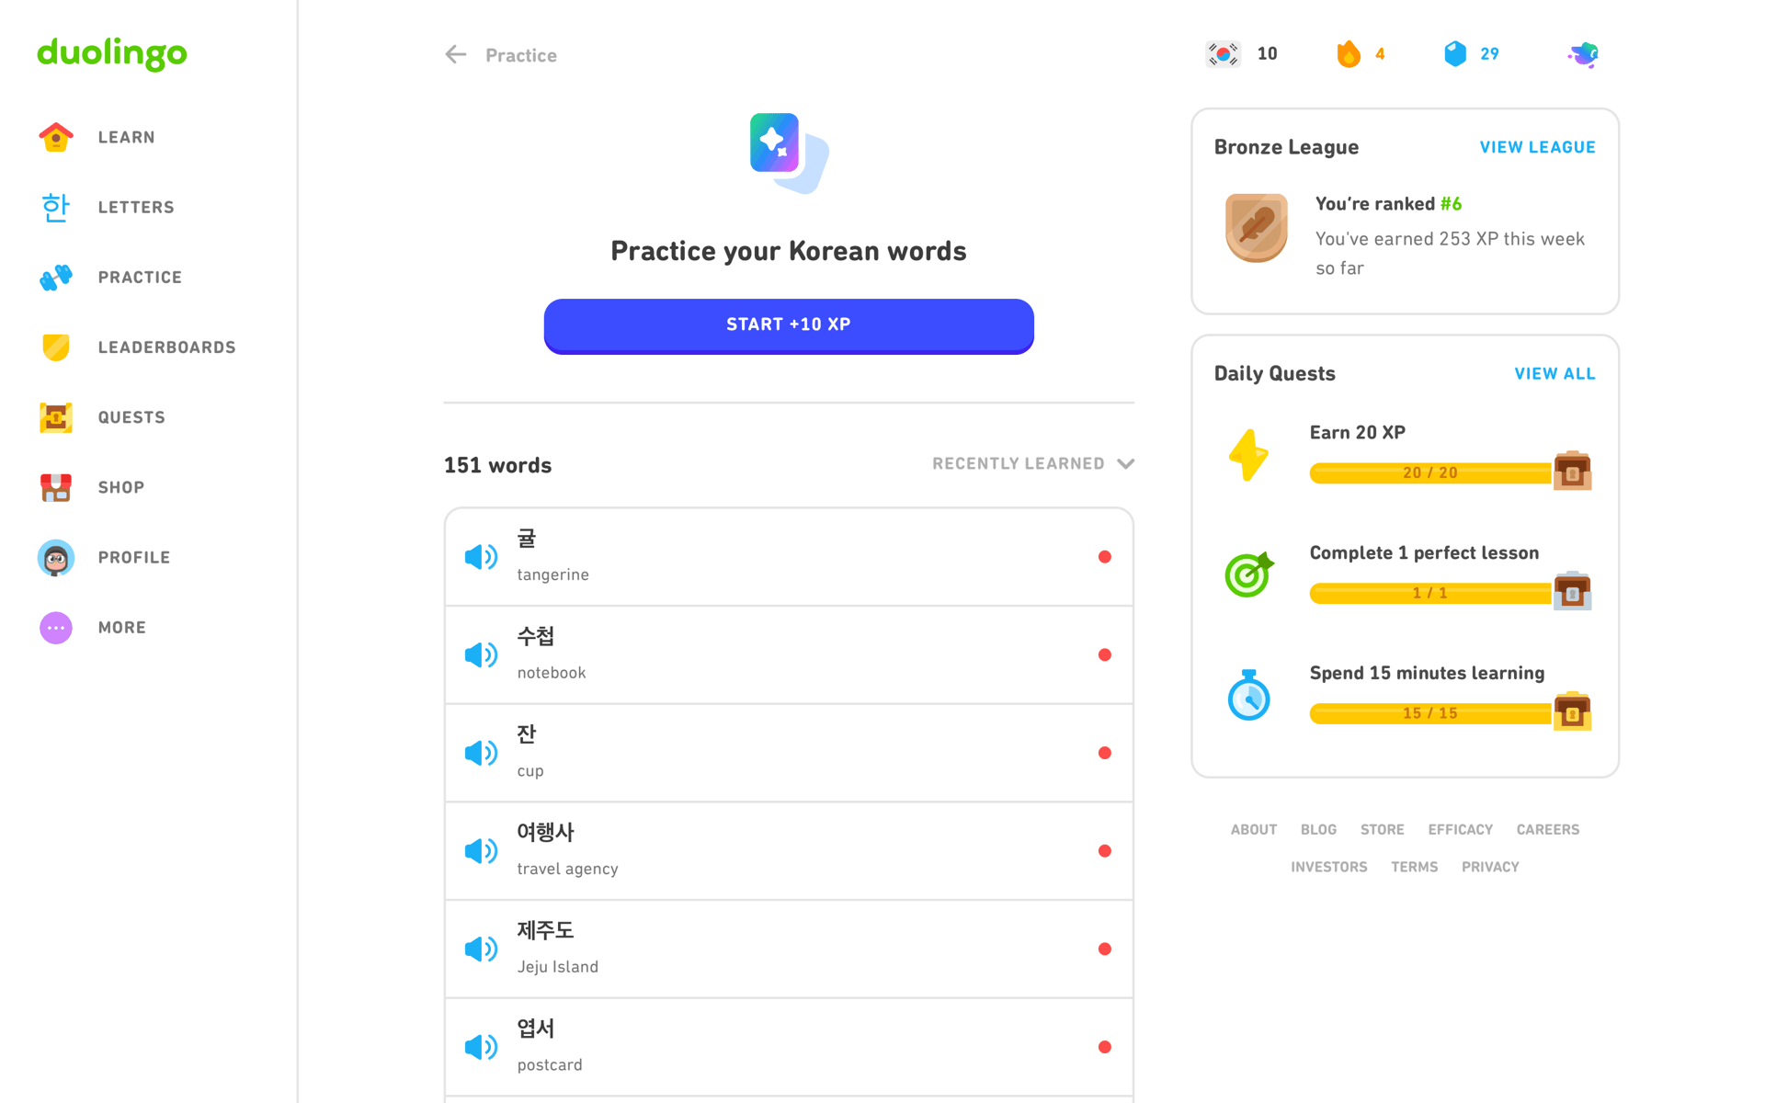
Task: Open VIEW LEAGUE link
Action: [x=1537, y=147]
